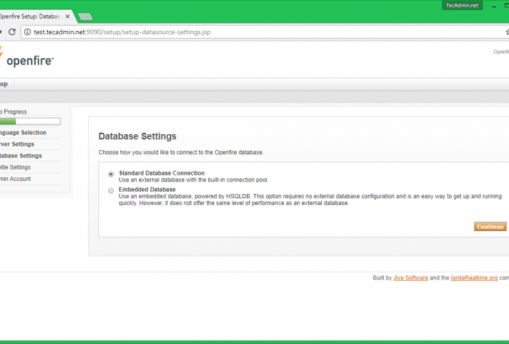Bookmark this page with the star icon
Screen dimensions: 509x344
pos(506,32)
